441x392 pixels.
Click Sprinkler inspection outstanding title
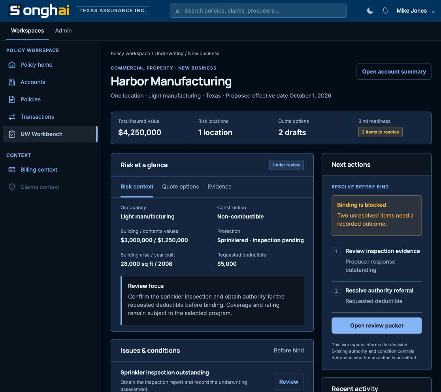[164, 373]
